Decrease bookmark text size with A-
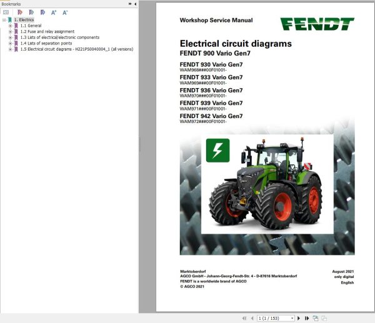 65,12
